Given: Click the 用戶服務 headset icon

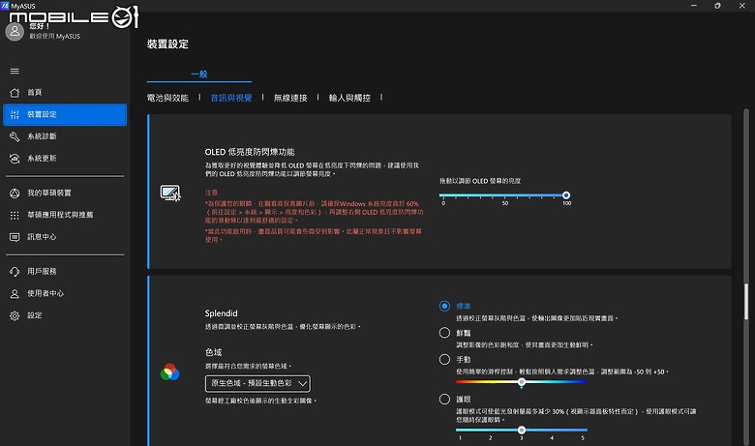Looking at the screenshot, I should coord(15,271).
